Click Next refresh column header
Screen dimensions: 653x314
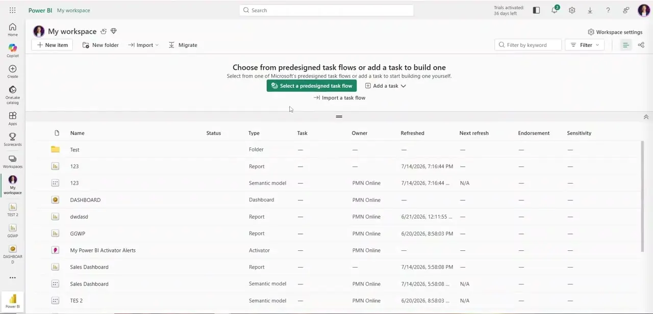(473, 133)
